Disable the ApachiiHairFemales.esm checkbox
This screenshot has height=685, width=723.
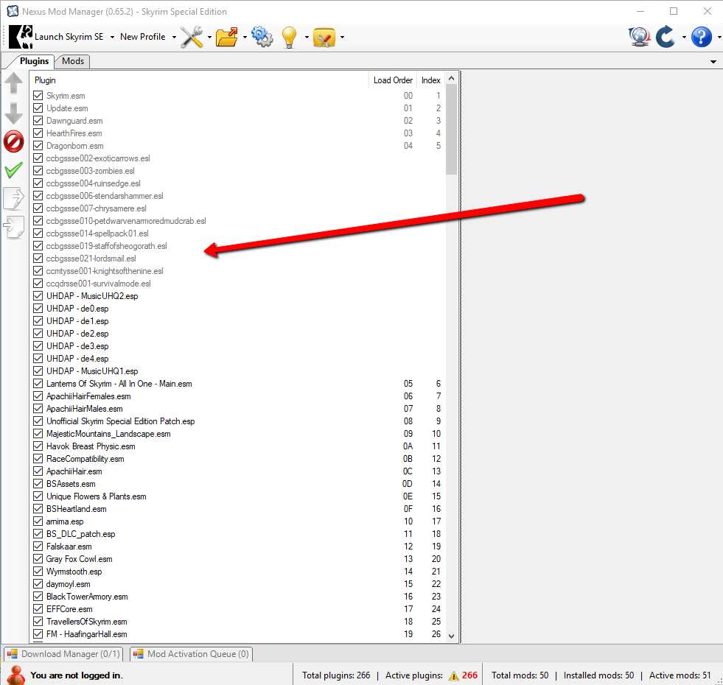click(x=38, y=396)
